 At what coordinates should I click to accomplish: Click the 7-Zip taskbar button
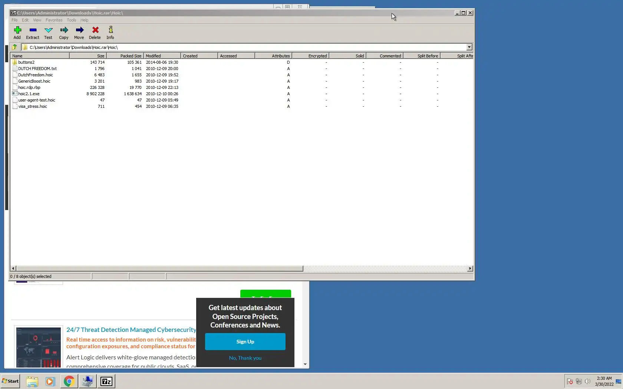pyautogui.click(x=106, y=381)
